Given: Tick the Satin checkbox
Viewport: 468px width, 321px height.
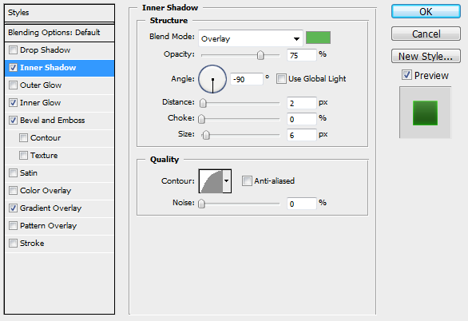Looking at the screenshot, I should [x=13, y=173].
